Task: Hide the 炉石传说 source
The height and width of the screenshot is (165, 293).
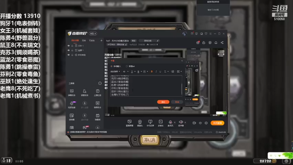Action: pyautogui.click(x=68, y=55)
